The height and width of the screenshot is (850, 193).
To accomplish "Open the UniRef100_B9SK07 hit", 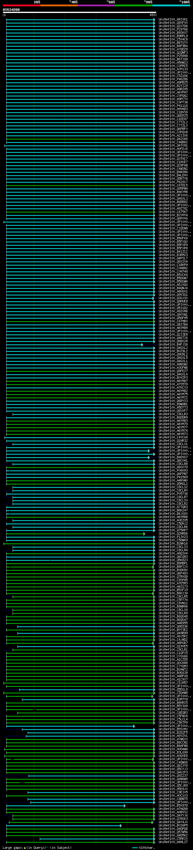I will point(173,33).
